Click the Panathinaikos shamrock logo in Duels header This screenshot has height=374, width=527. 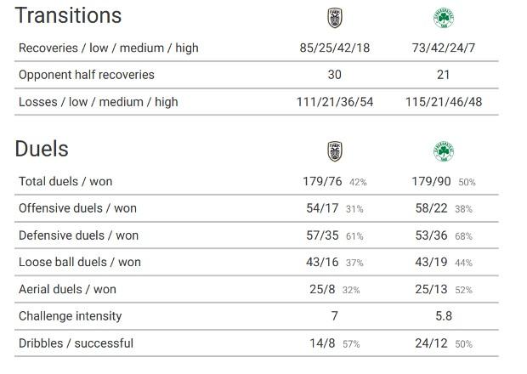click(444, 151)
